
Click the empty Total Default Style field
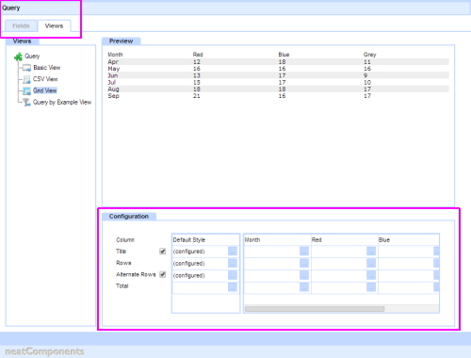[x=201, y=287]
